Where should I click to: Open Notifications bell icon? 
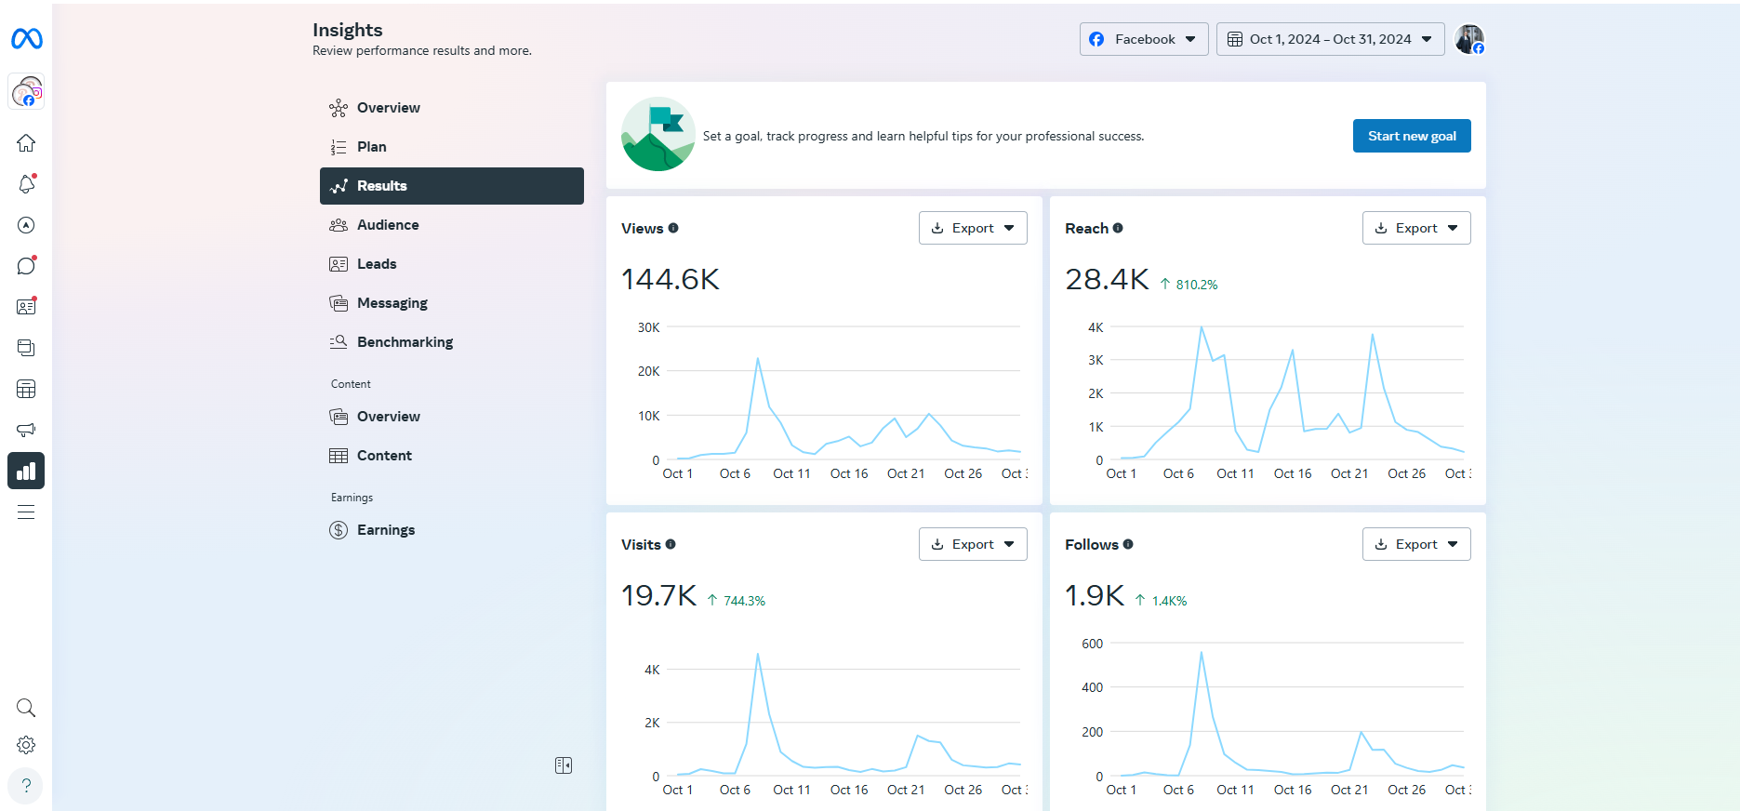26,184
